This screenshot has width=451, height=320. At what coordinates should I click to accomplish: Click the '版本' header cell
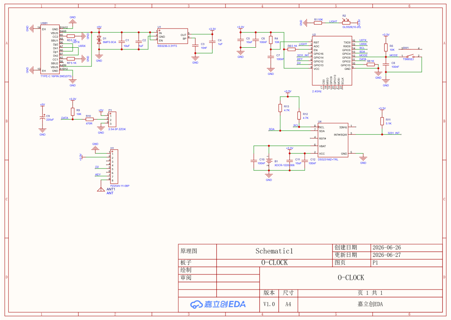(269, 293)
